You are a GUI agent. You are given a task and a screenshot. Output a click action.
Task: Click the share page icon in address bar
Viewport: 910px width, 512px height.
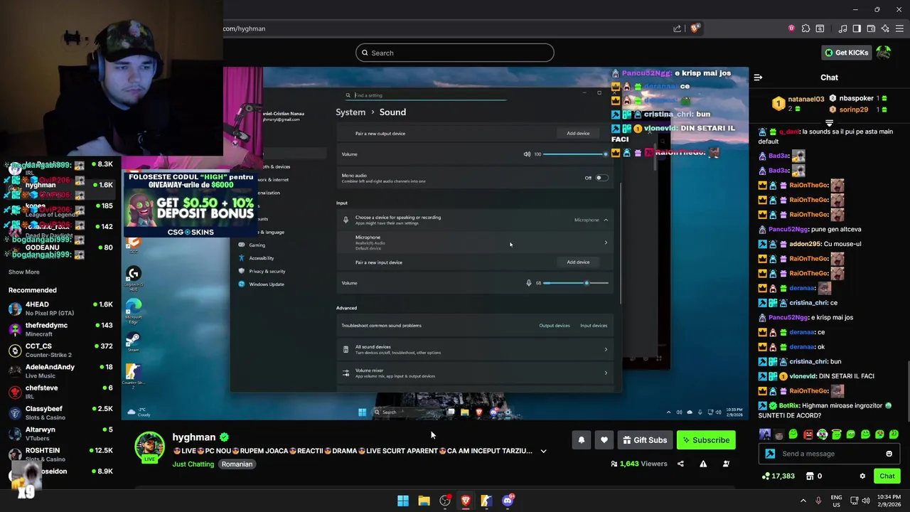tap(677, 28)
